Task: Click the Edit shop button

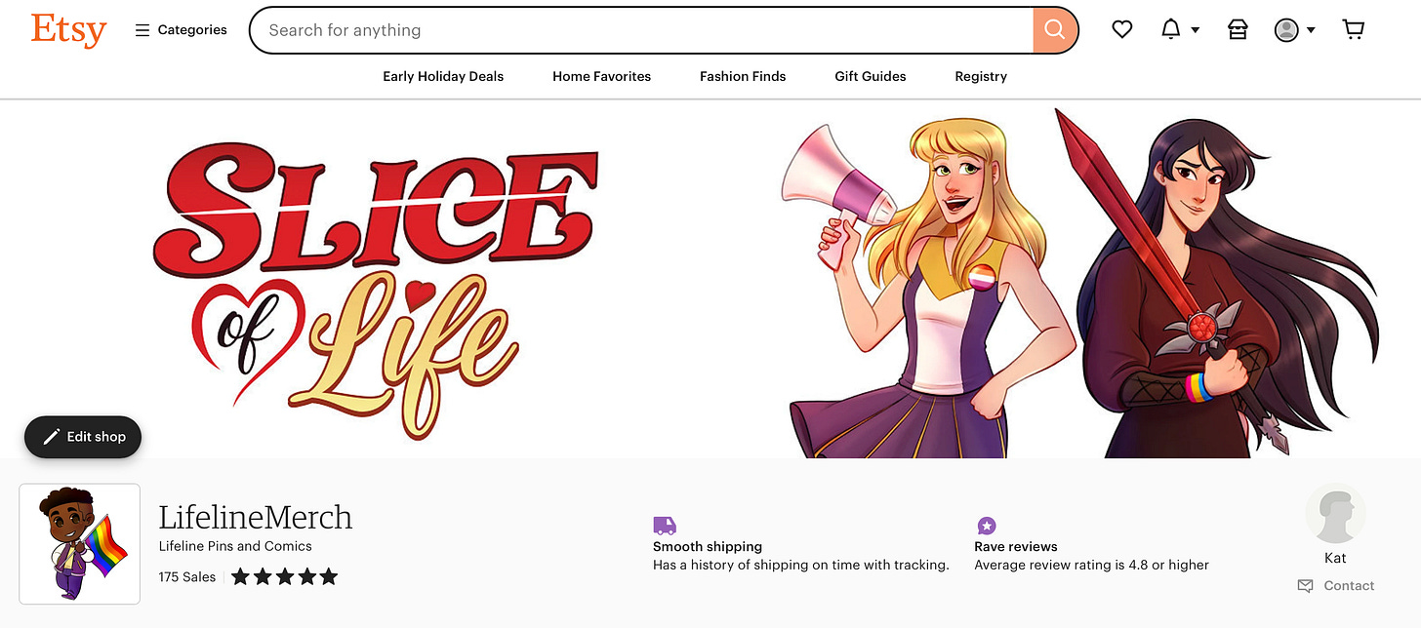Action: pos(83,437)
